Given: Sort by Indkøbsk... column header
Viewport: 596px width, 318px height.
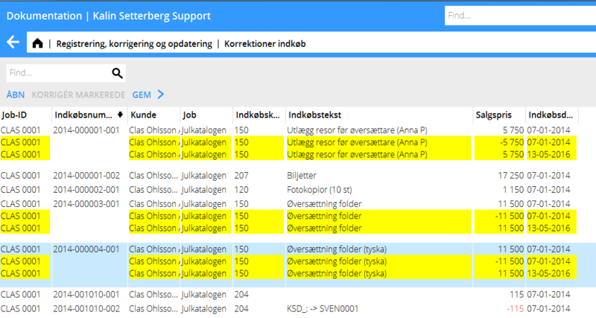Looking at the screenshot, I should coord(259,115).
